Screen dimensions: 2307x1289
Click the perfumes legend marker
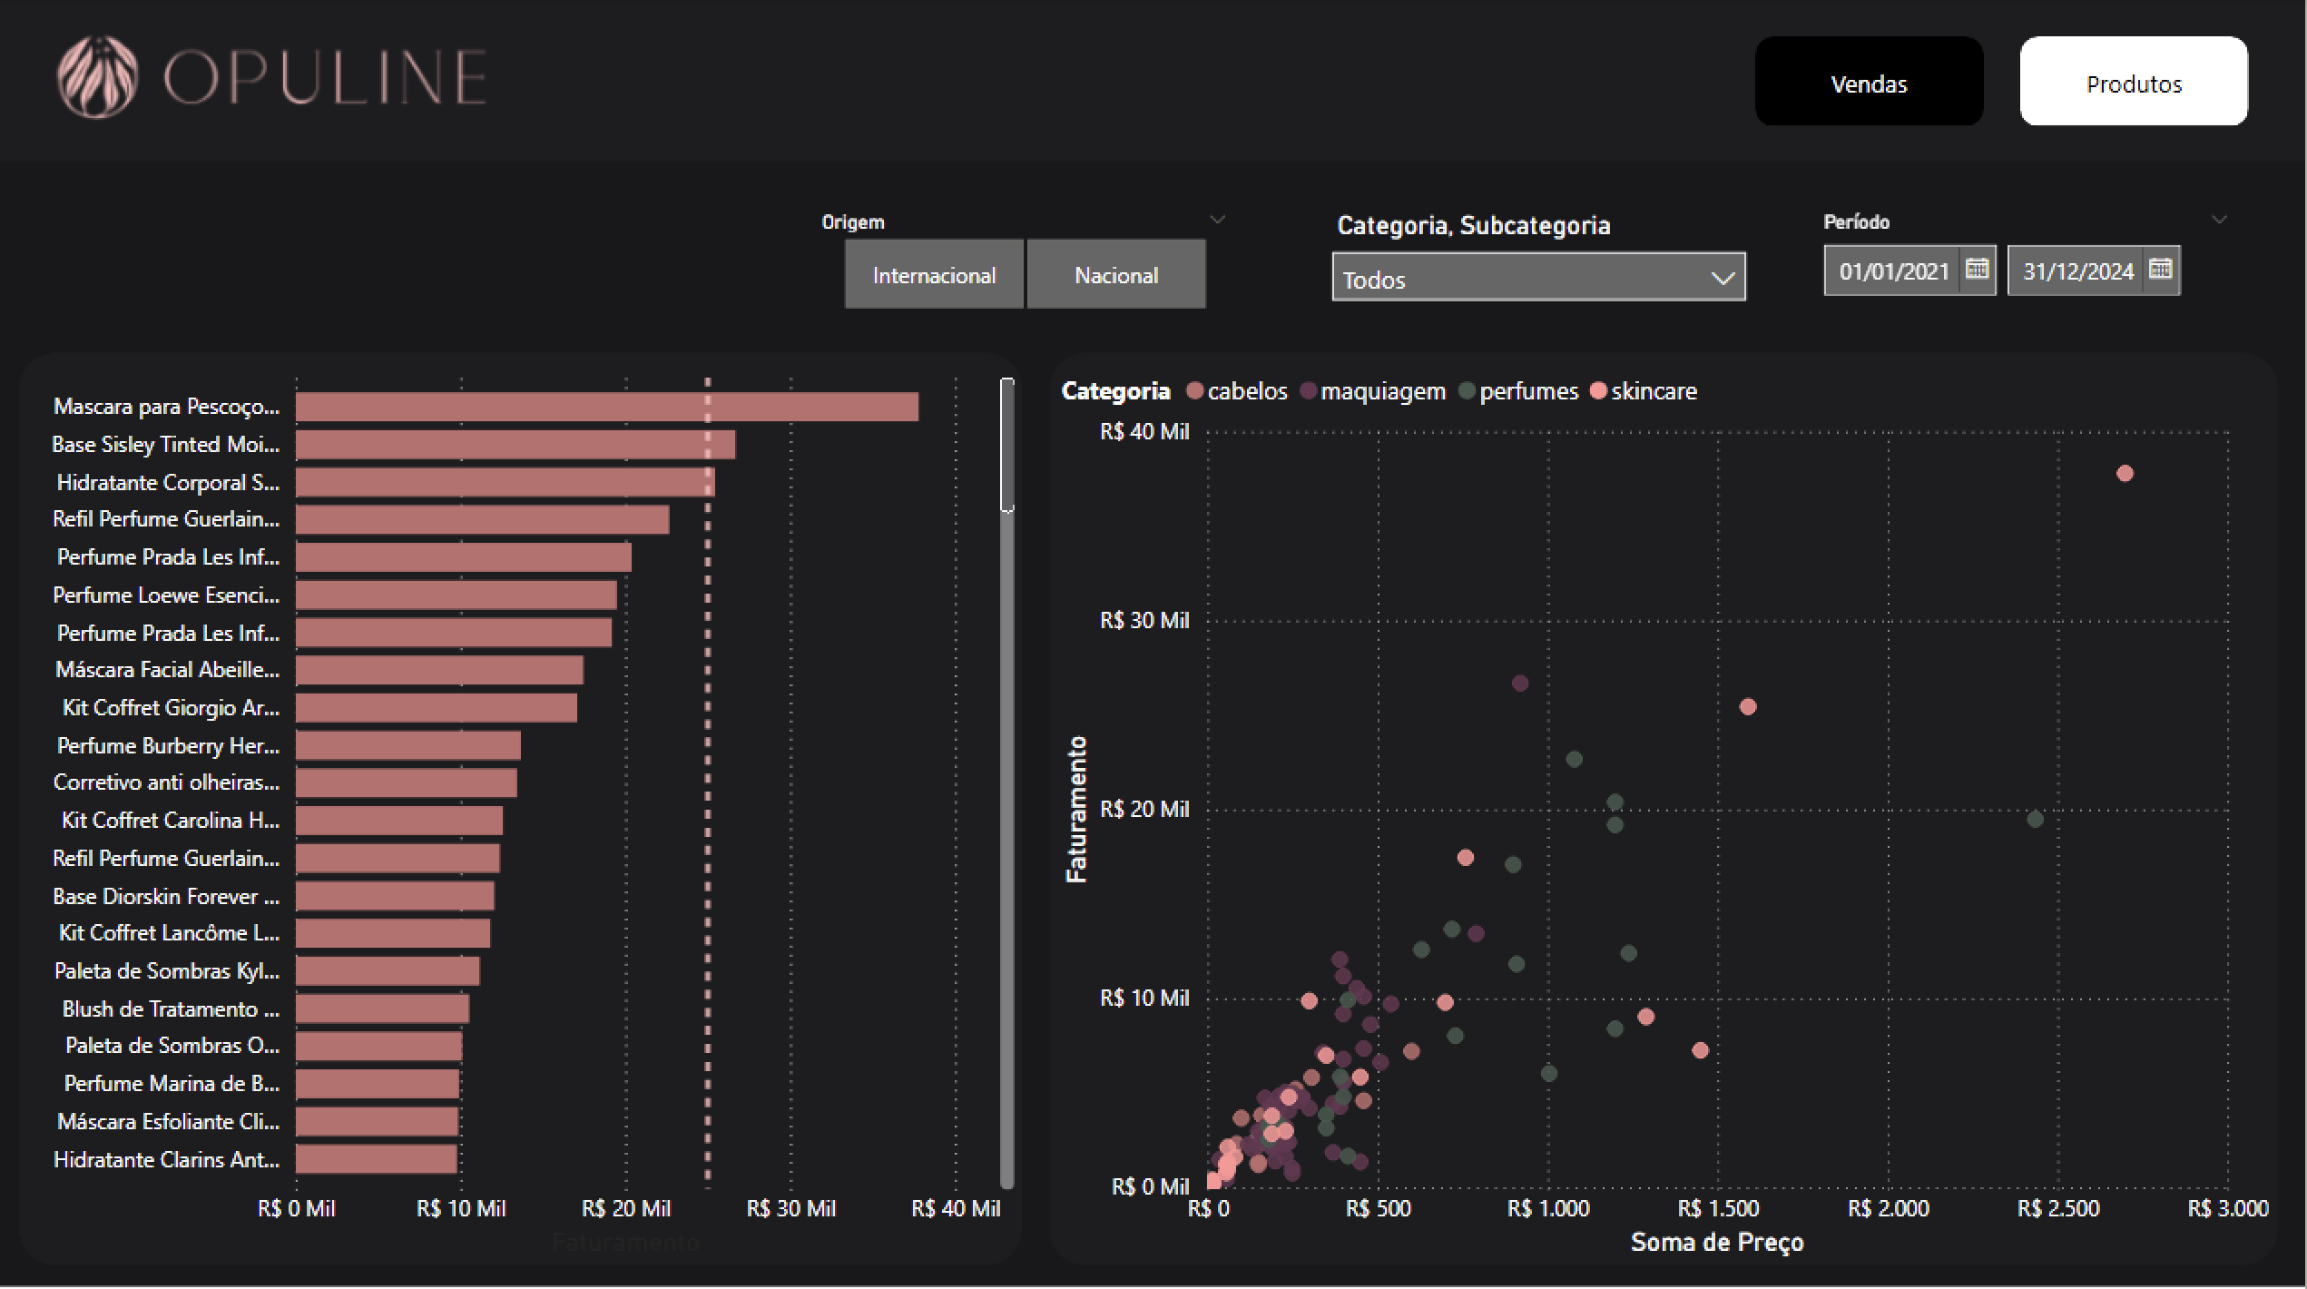(x=1467, y=391)
